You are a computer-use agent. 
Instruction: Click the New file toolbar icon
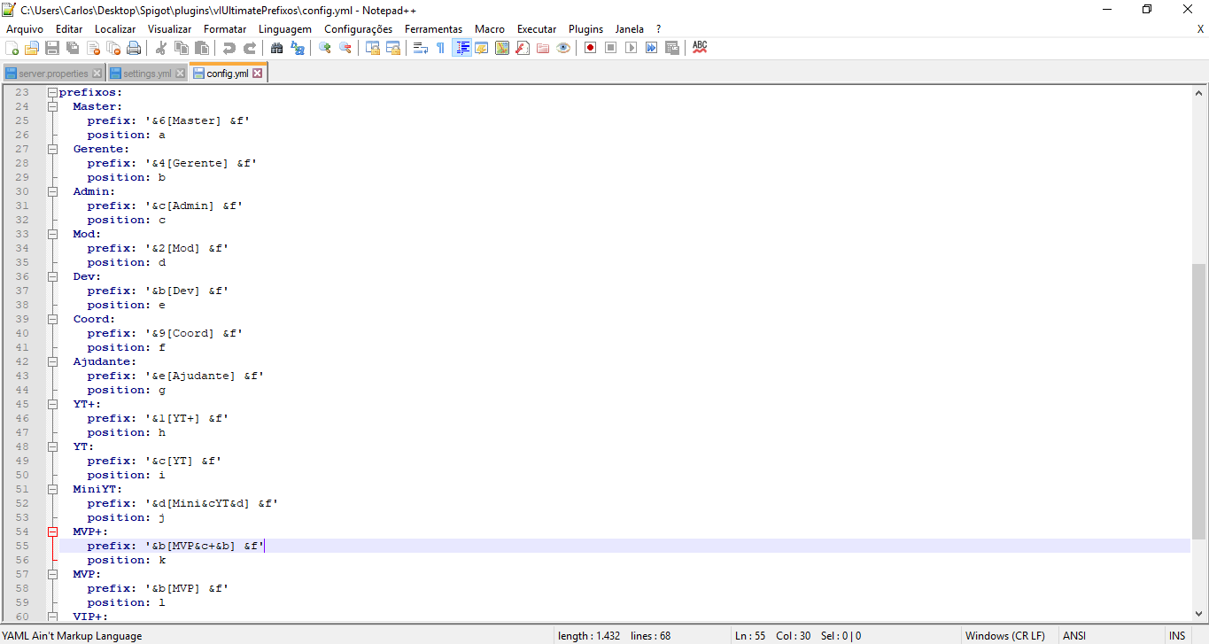tap(12, 48)
